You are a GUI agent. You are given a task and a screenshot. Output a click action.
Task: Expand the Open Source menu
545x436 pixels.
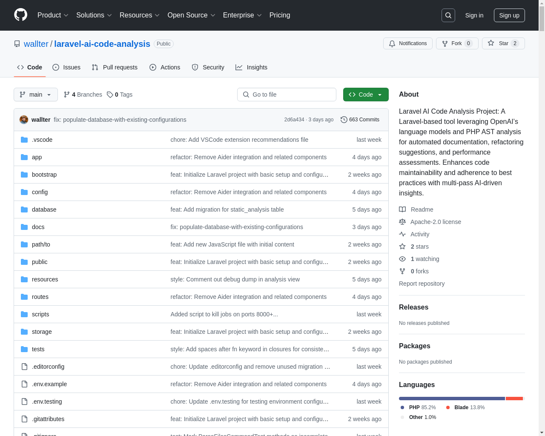pyautogui.click(x=192, y=15)
